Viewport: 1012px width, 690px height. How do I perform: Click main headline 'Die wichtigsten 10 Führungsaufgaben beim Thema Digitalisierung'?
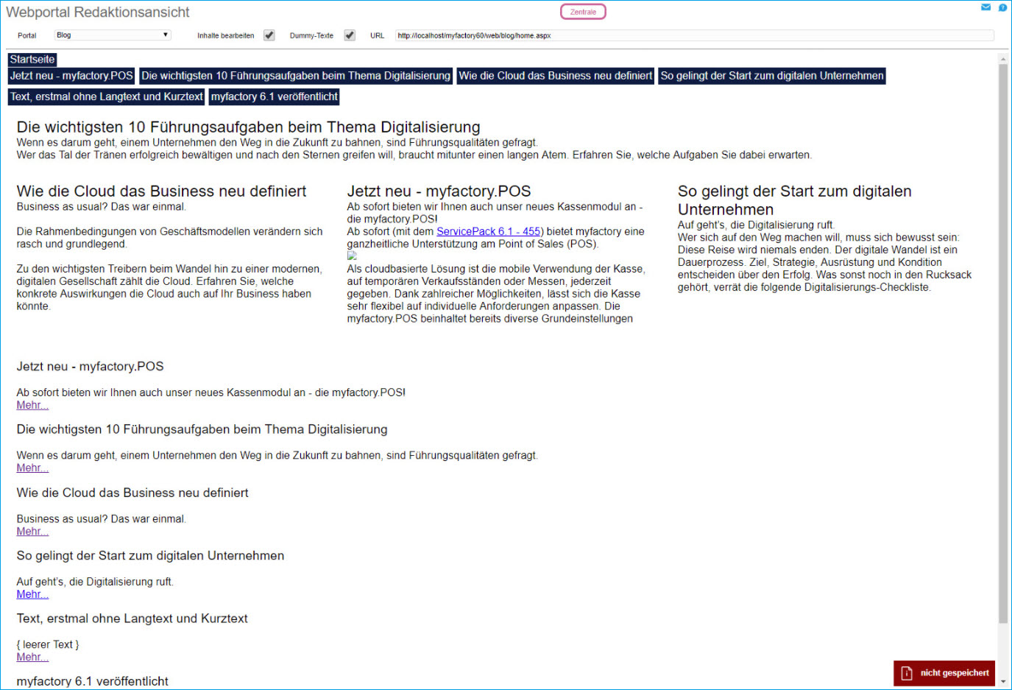click(249, 127)
